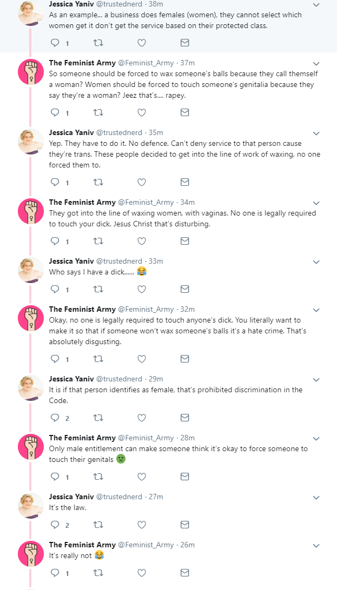This screenshot has height=590, width=337.
Task: Expand the options caret on the 34m tweet
Action: (x=316, y=203)
